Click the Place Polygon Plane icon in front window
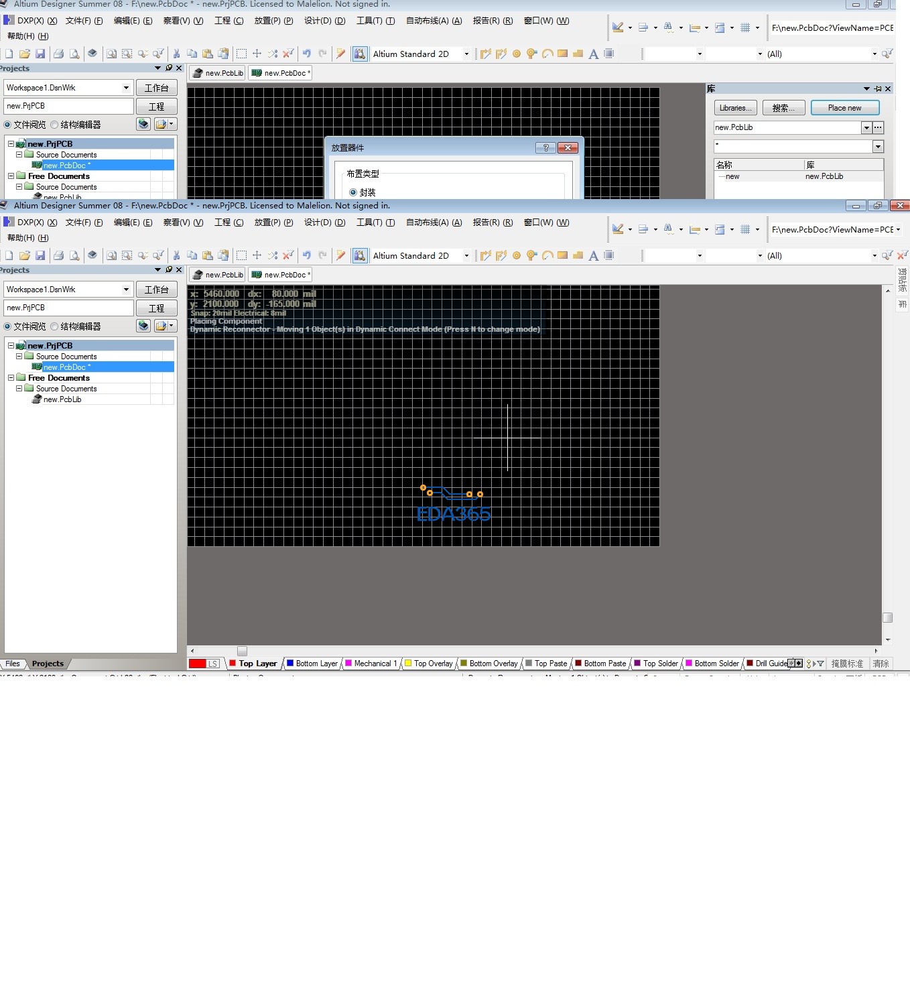The height and width of the screenshot is (1006, 910). (x=578, y=255)
